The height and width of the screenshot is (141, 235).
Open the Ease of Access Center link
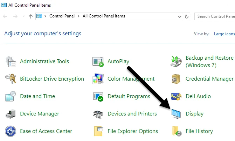point(46,131)
